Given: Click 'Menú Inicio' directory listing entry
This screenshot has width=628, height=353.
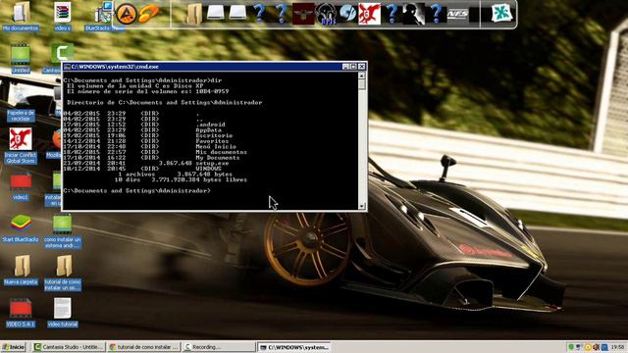Looking at the screenshot, I should [216, 146].
